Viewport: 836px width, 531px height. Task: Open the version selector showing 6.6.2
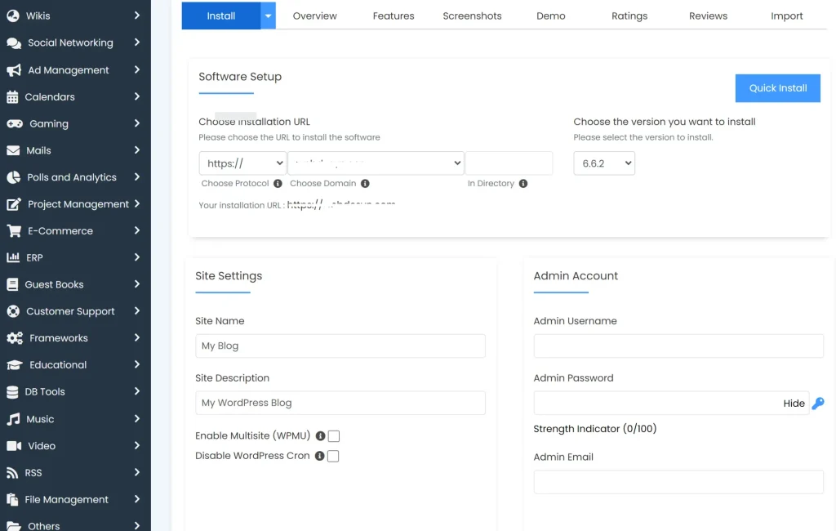tap(604, 163)
